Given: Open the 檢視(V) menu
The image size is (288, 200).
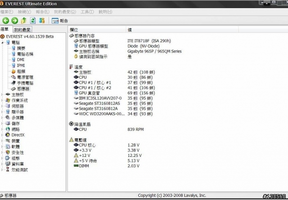Looking at the screenshot, I should tap(24, 12).
